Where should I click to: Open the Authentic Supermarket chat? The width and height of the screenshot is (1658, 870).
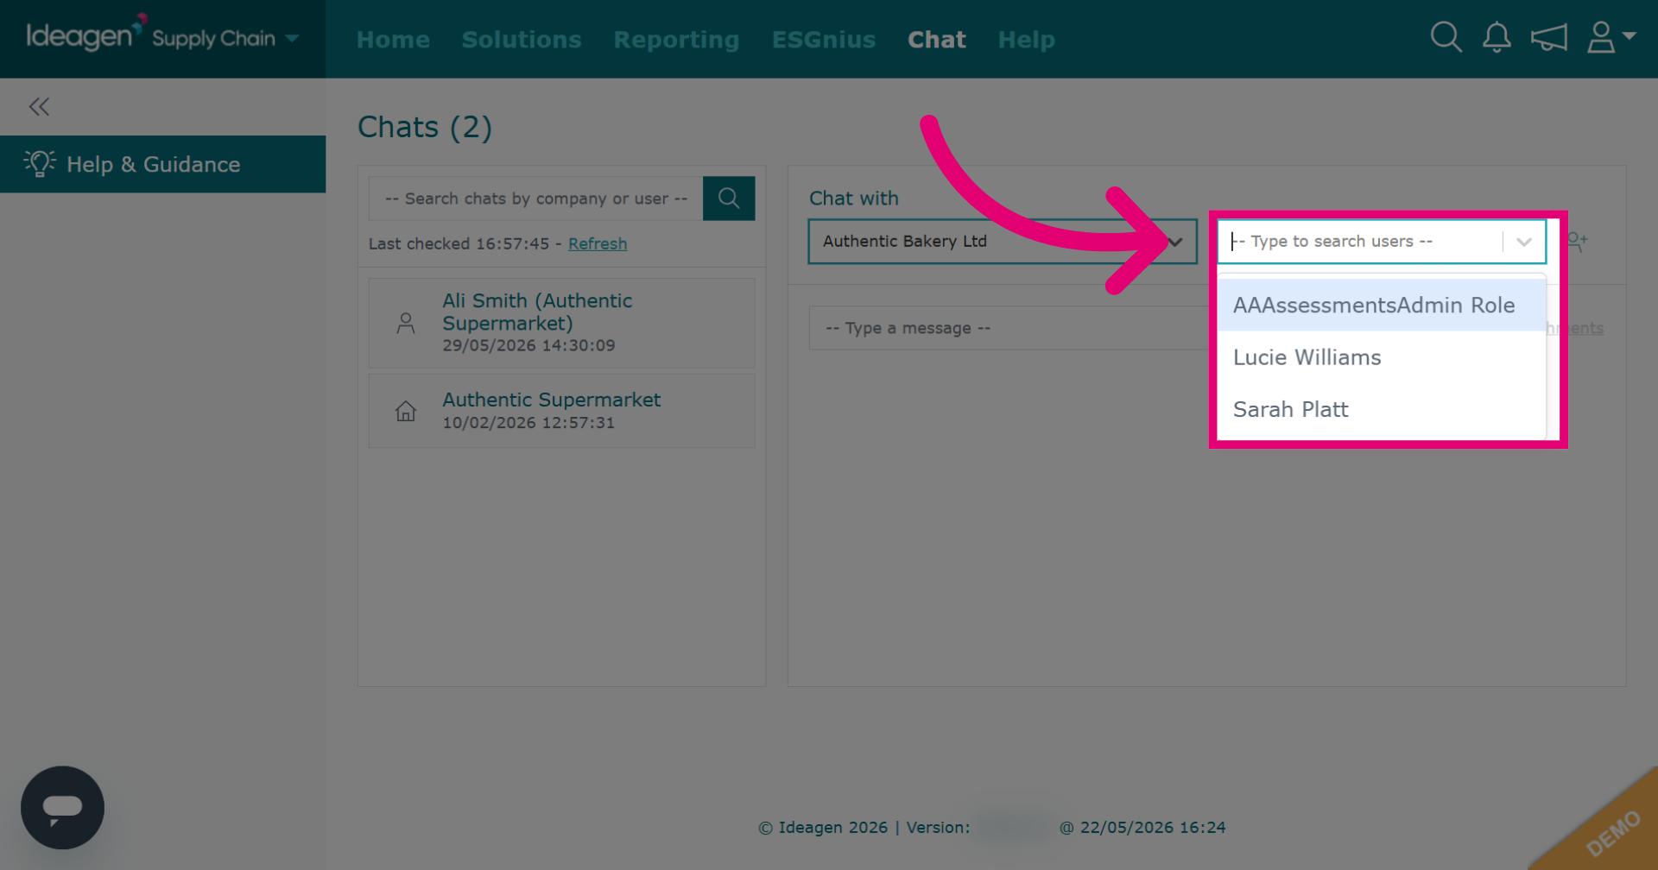tap(561, 411)
